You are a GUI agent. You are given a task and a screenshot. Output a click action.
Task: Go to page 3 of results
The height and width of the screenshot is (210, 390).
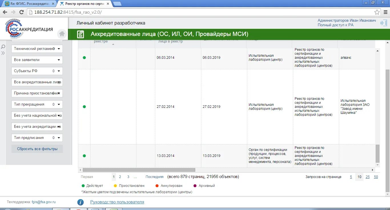click(x=128, y=177)
